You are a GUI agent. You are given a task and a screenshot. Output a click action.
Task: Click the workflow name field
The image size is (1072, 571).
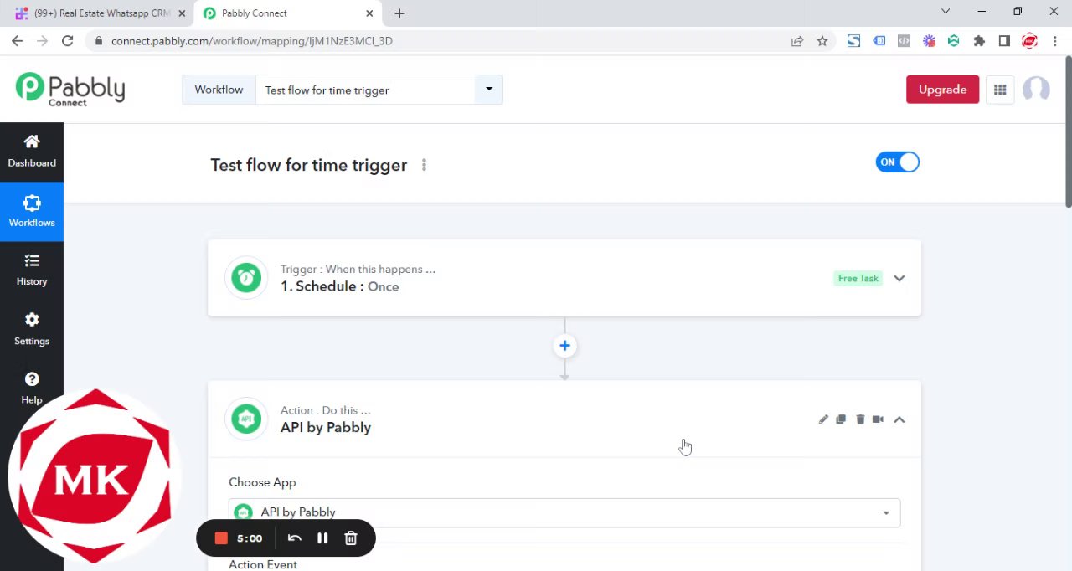point(366,90)
